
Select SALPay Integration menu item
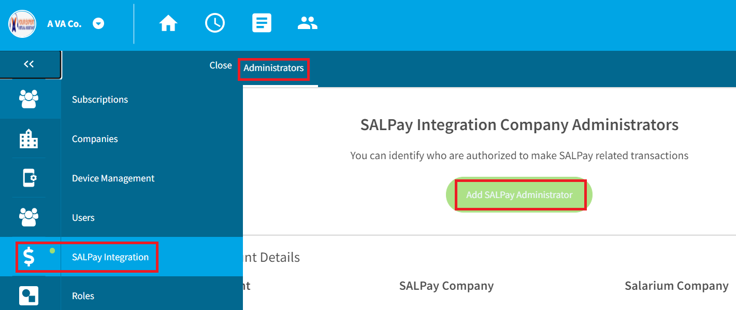click(x=110, y=257)
